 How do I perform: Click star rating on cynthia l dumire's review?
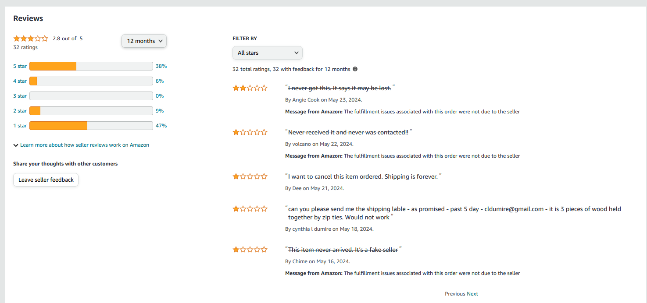tap(250, 209)
